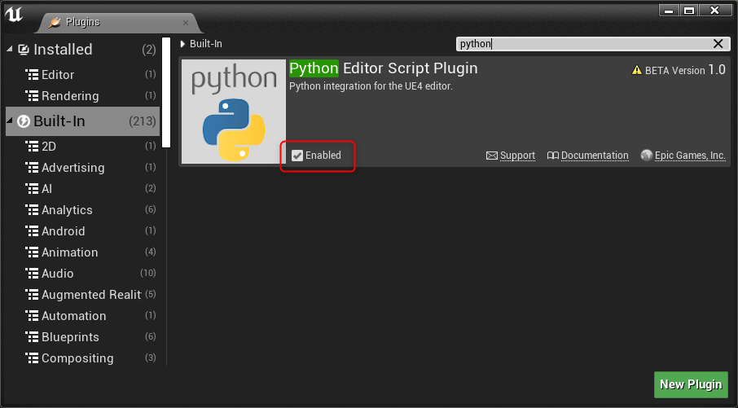The height and width of the screenshot is (408, 738).
Task: Select the Editor category
Action: (83, 74)
